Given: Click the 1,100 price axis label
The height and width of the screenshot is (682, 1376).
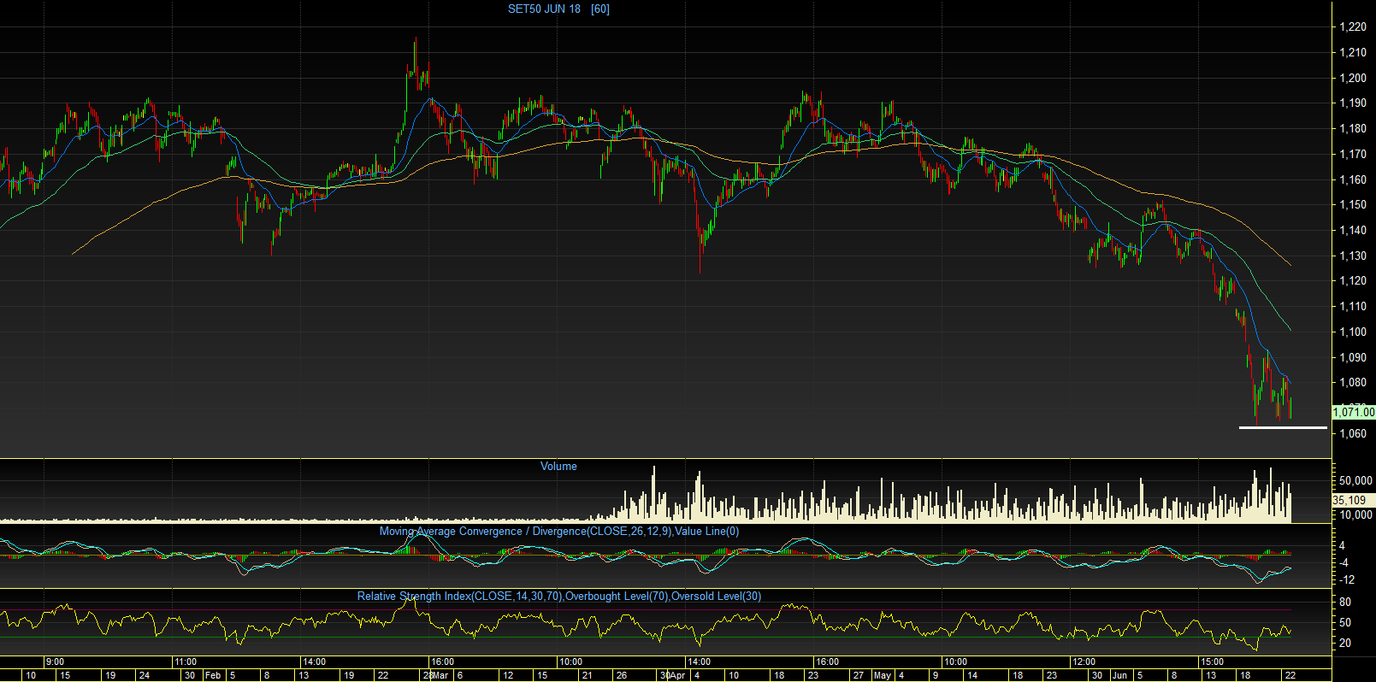Looking at the screenshot, I should click(x=1353, y=332).
